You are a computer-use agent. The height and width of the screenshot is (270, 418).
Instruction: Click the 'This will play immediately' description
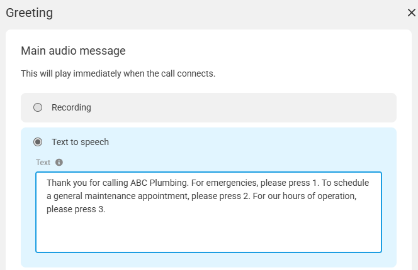[x=118, y=73]
